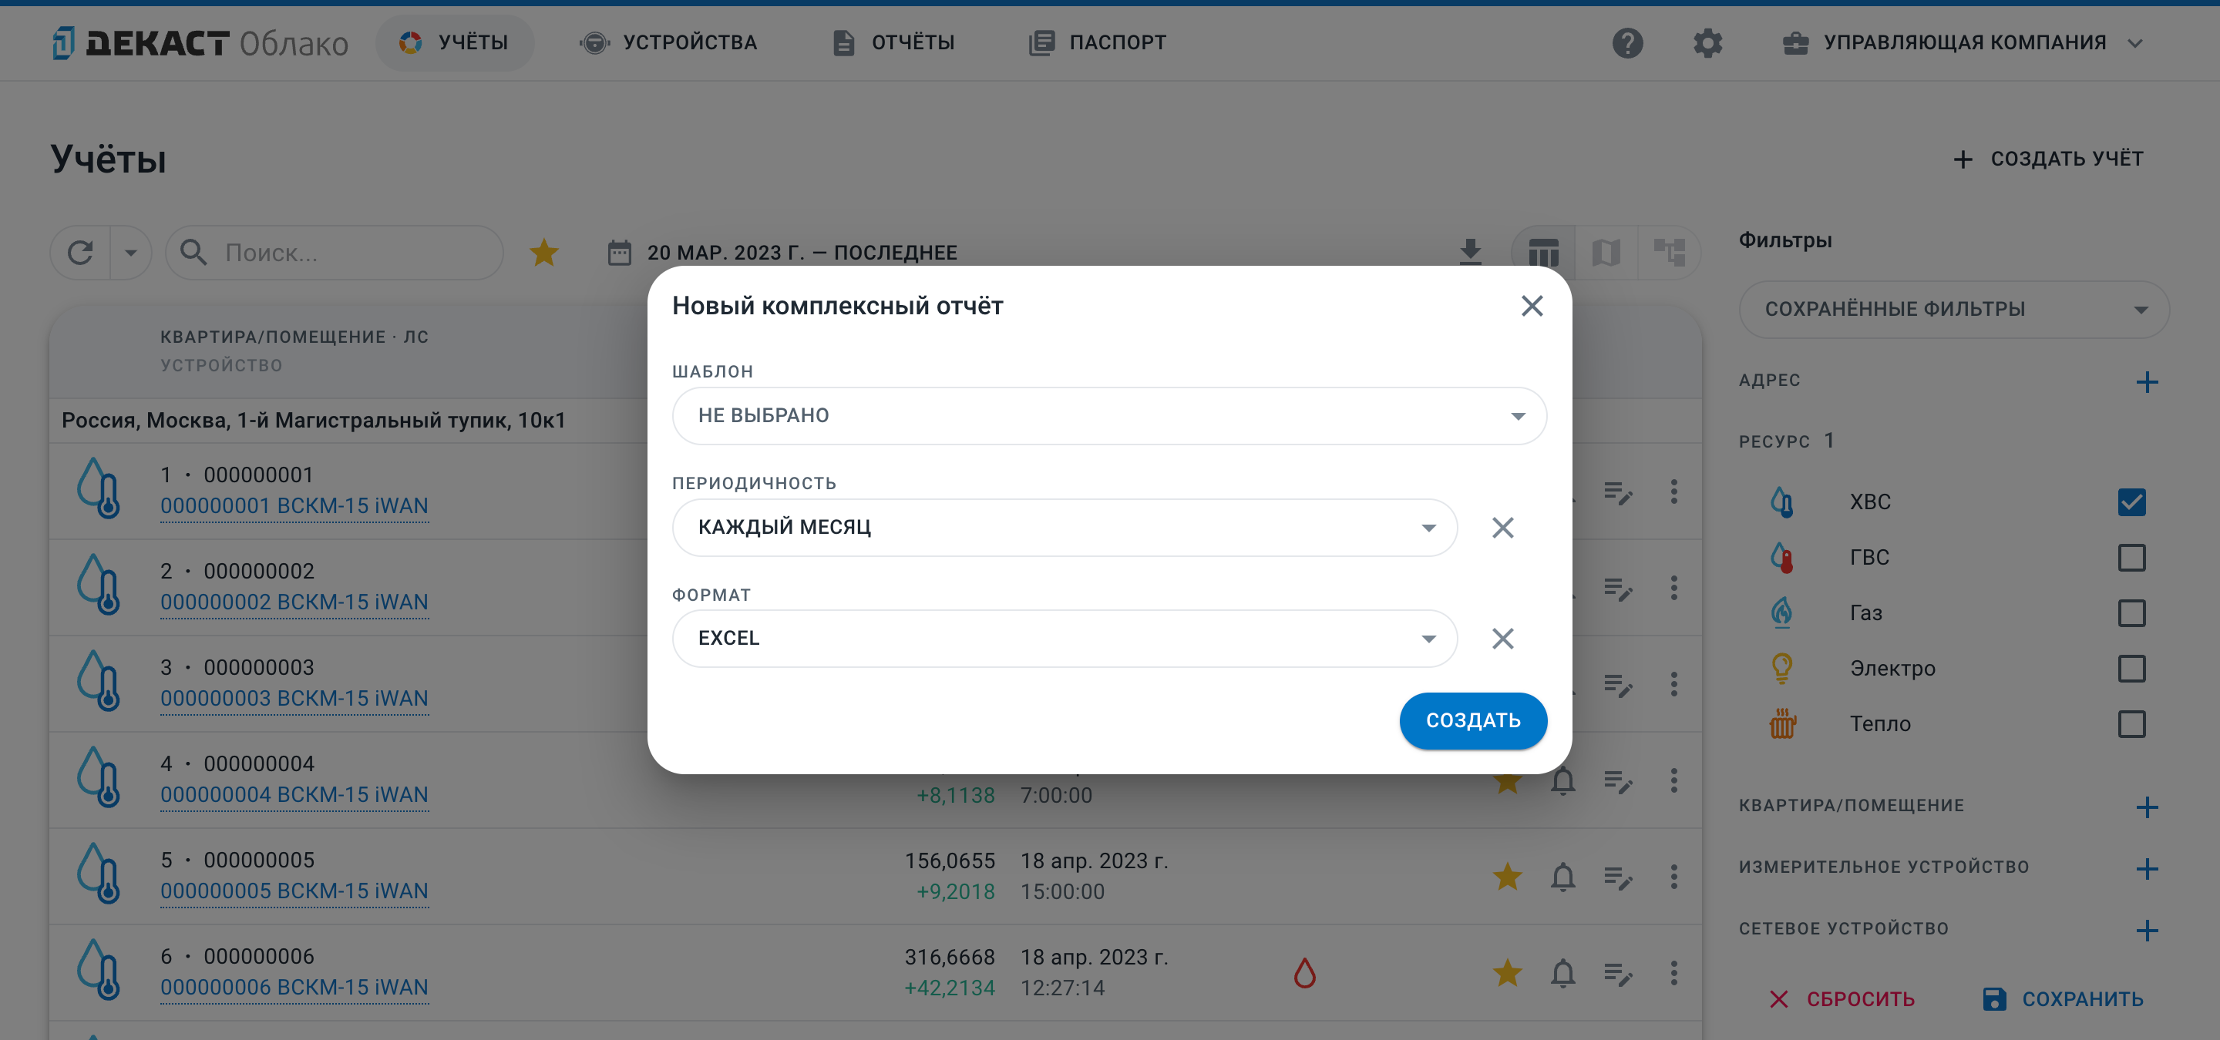Open the 000000003 ВСКМ-15 iWAN device link
The image size is (2220, 1040).
point(294,698)
